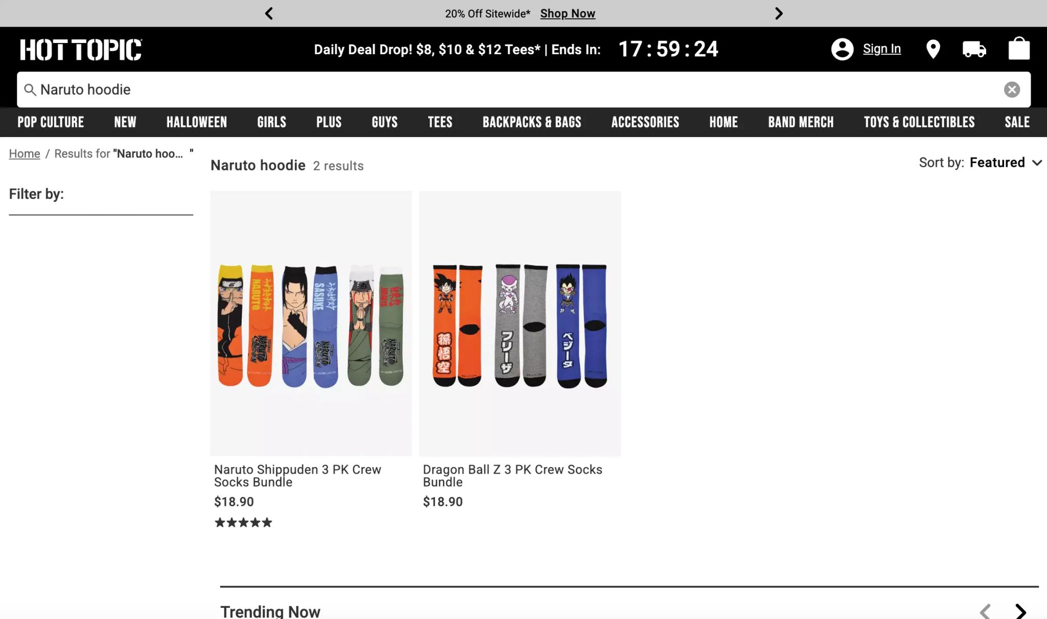Follow the Shop Now promo link
This screenshot has width=1047, height=619.
567,13
